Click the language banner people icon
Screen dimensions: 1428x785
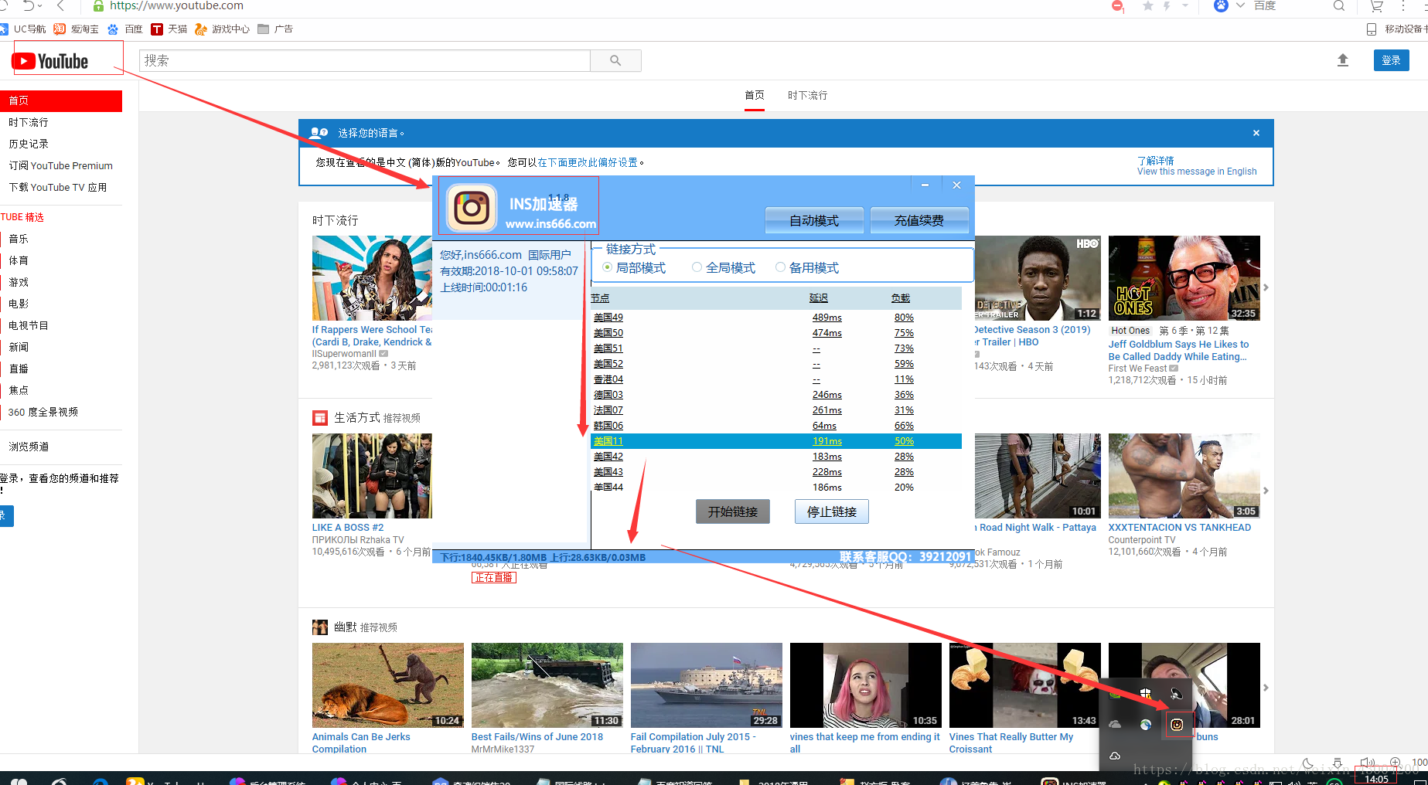[318, 133]
